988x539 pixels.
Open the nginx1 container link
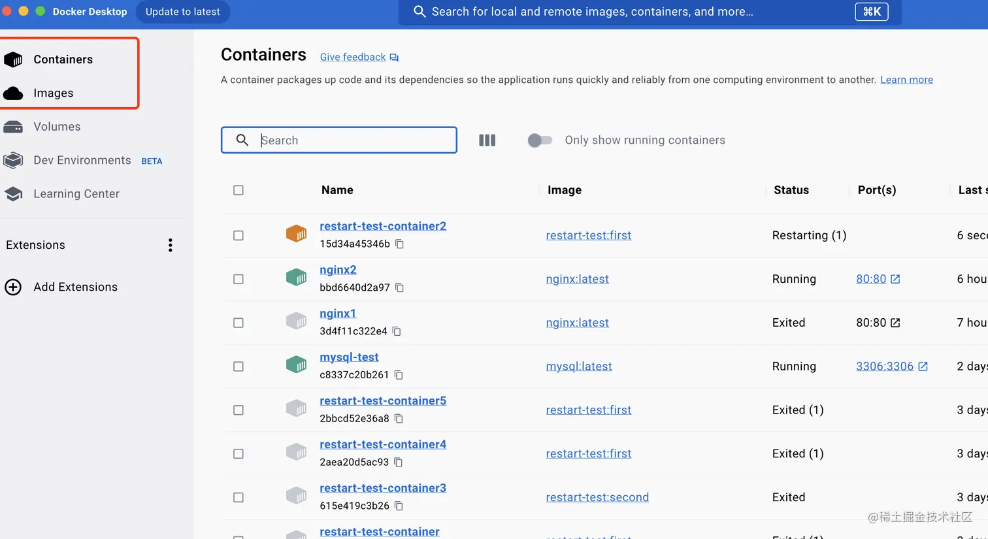(338, 314)
